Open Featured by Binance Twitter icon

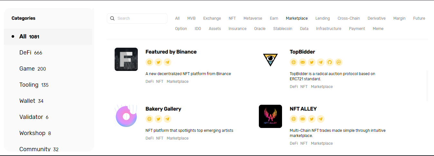tap(158, 62)
